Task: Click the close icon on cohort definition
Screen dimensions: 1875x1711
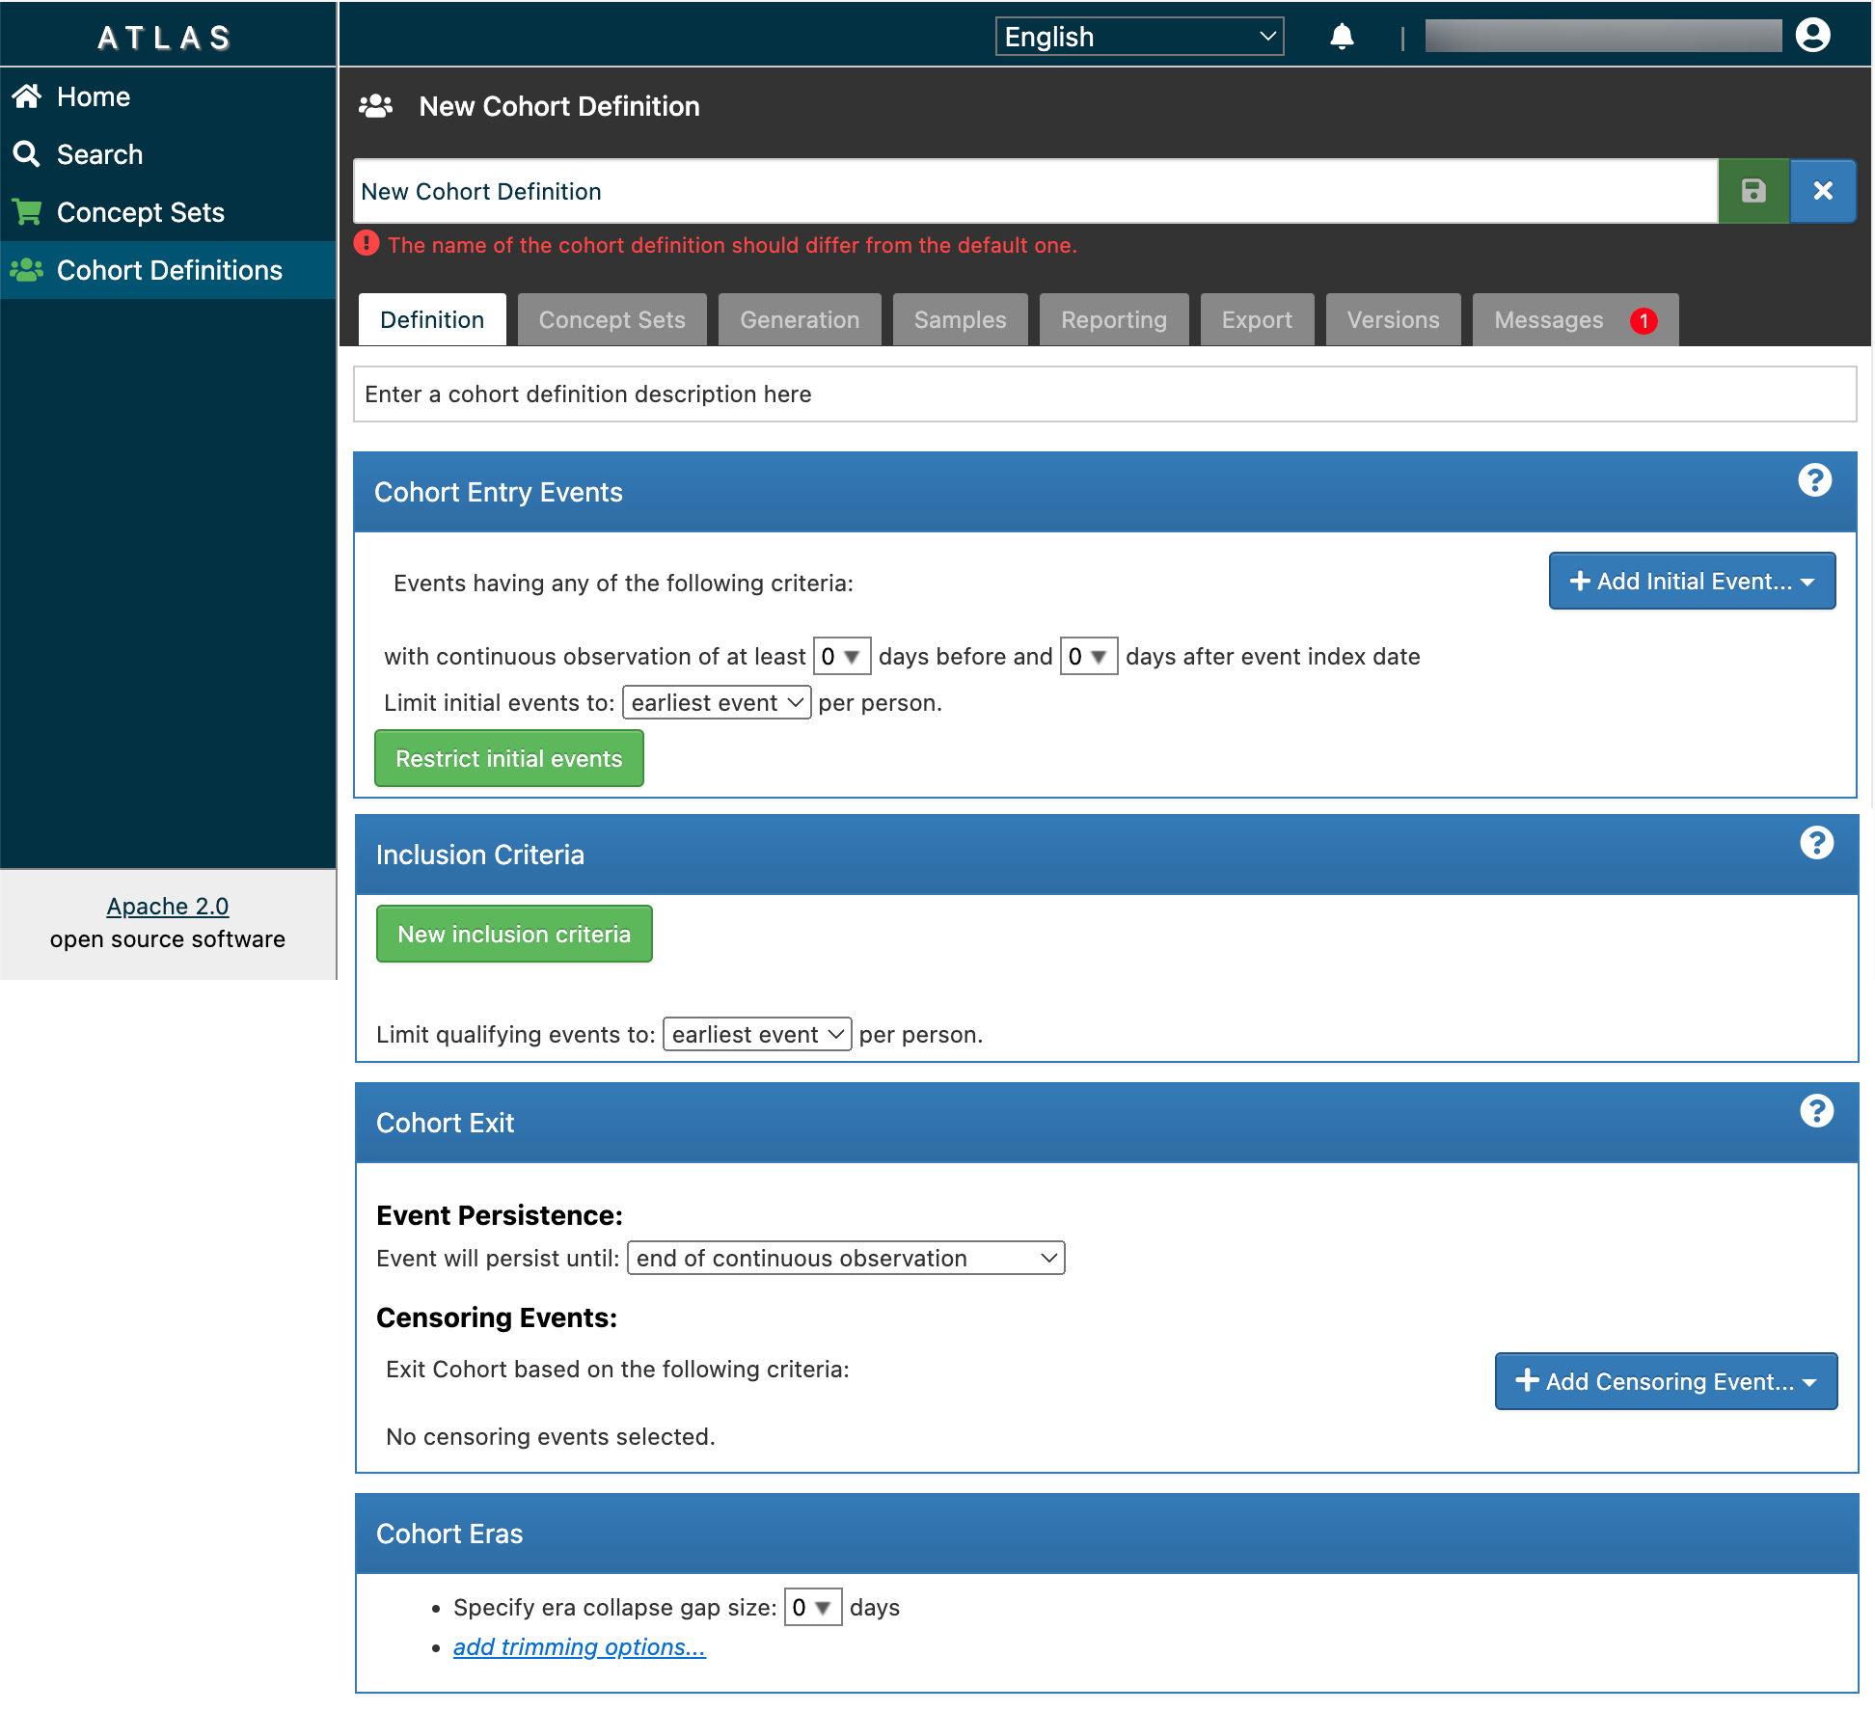Action: coord(1823,191)
